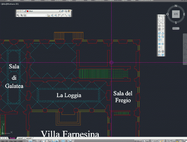Select the 'Galatea' text label
The width and height of the screenshot is (187, 142).
coord(14,86)
